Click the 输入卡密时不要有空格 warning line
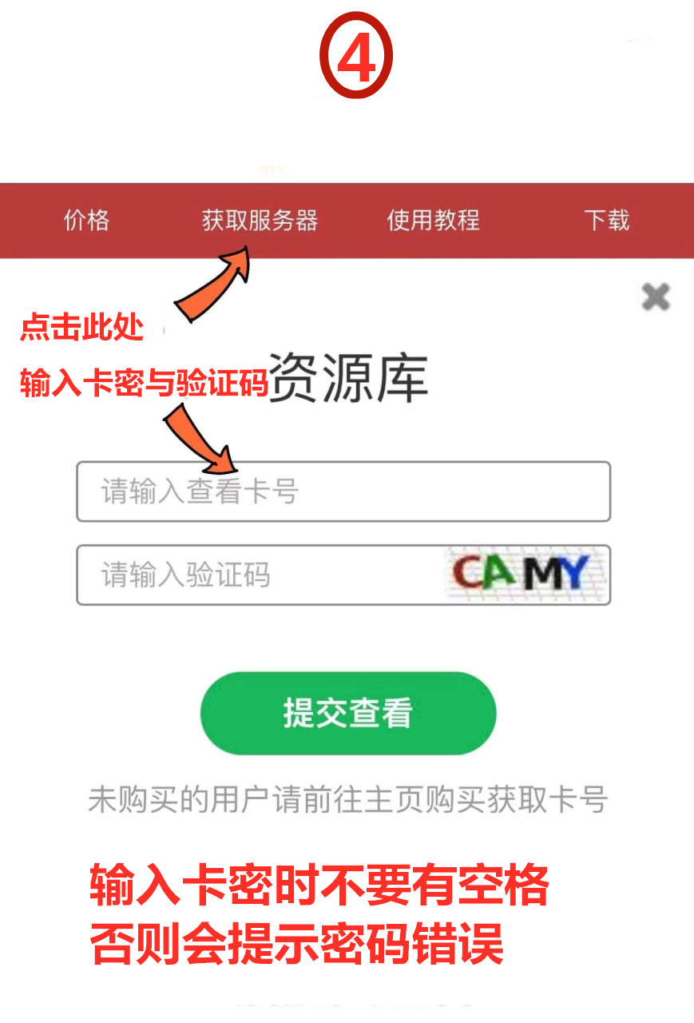This screenshot has height=1023, width=694. [319, 886]
